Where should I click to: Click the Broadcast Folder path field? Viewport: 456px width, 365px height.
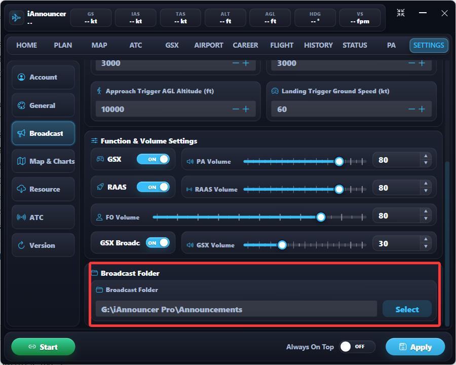(236, 309)
